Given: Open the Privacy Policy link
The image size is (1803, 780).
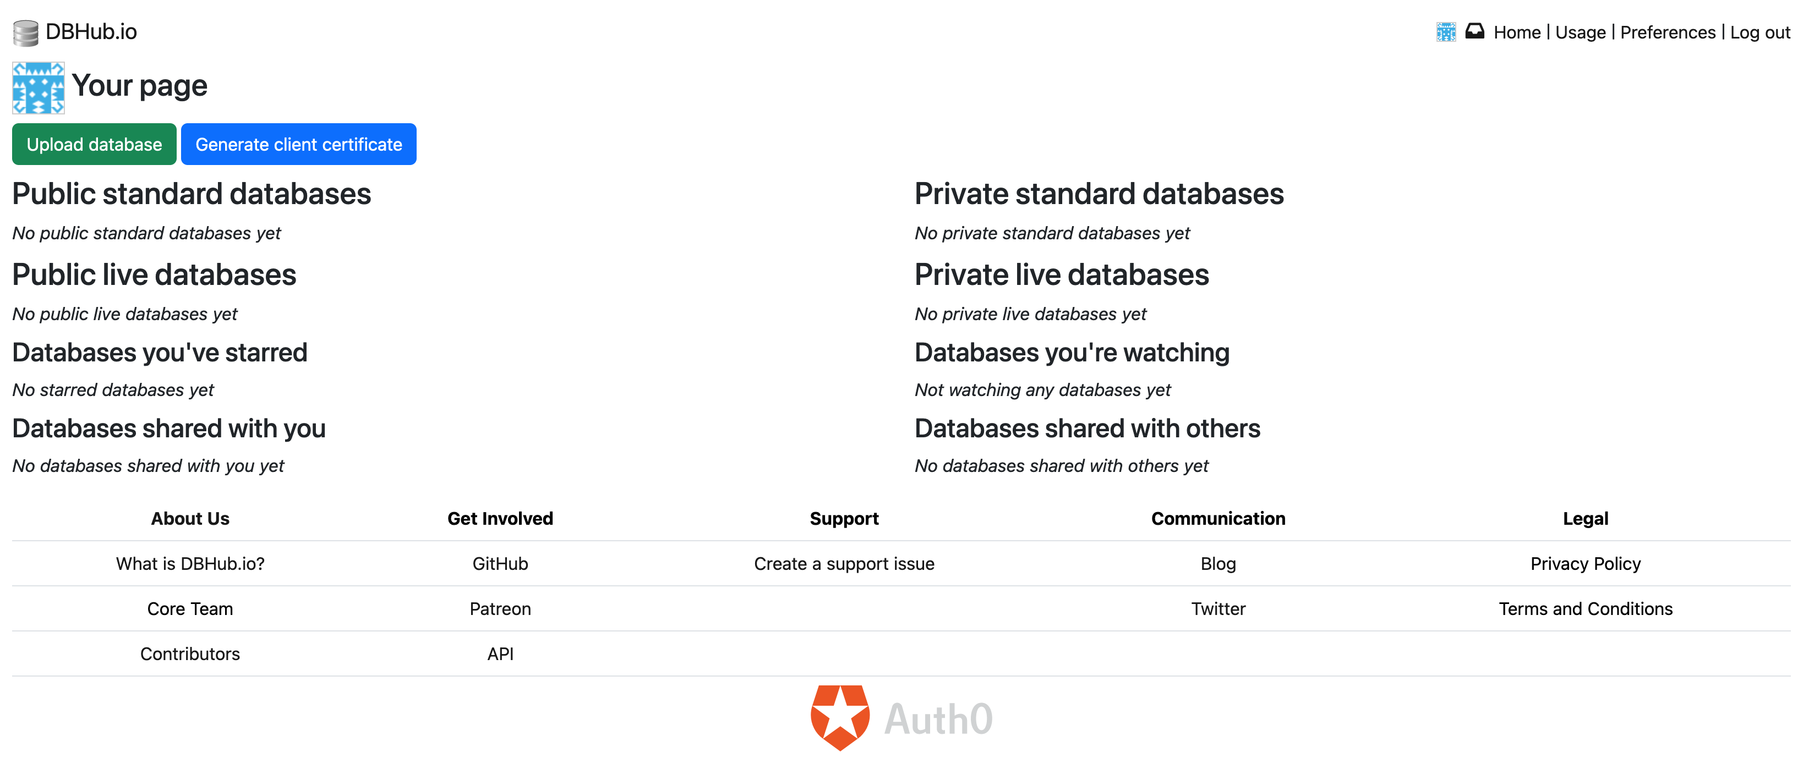Looking at the screenshot, I should [1585, 563].
